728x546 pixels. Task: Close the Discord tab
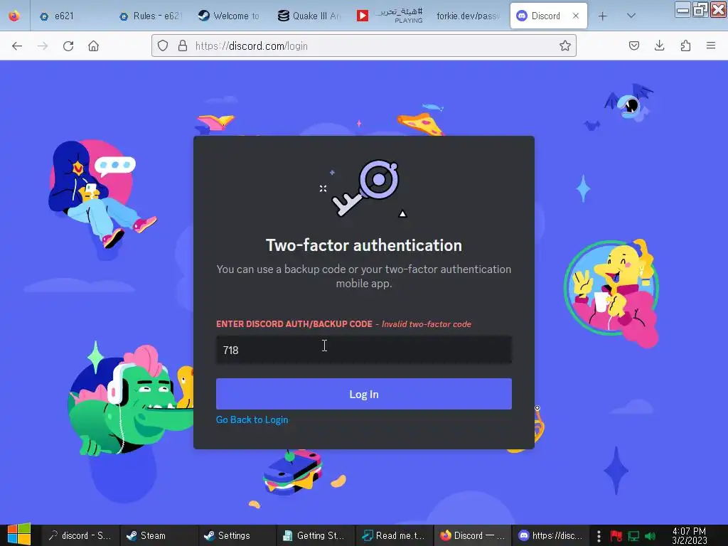pos(576,16)
